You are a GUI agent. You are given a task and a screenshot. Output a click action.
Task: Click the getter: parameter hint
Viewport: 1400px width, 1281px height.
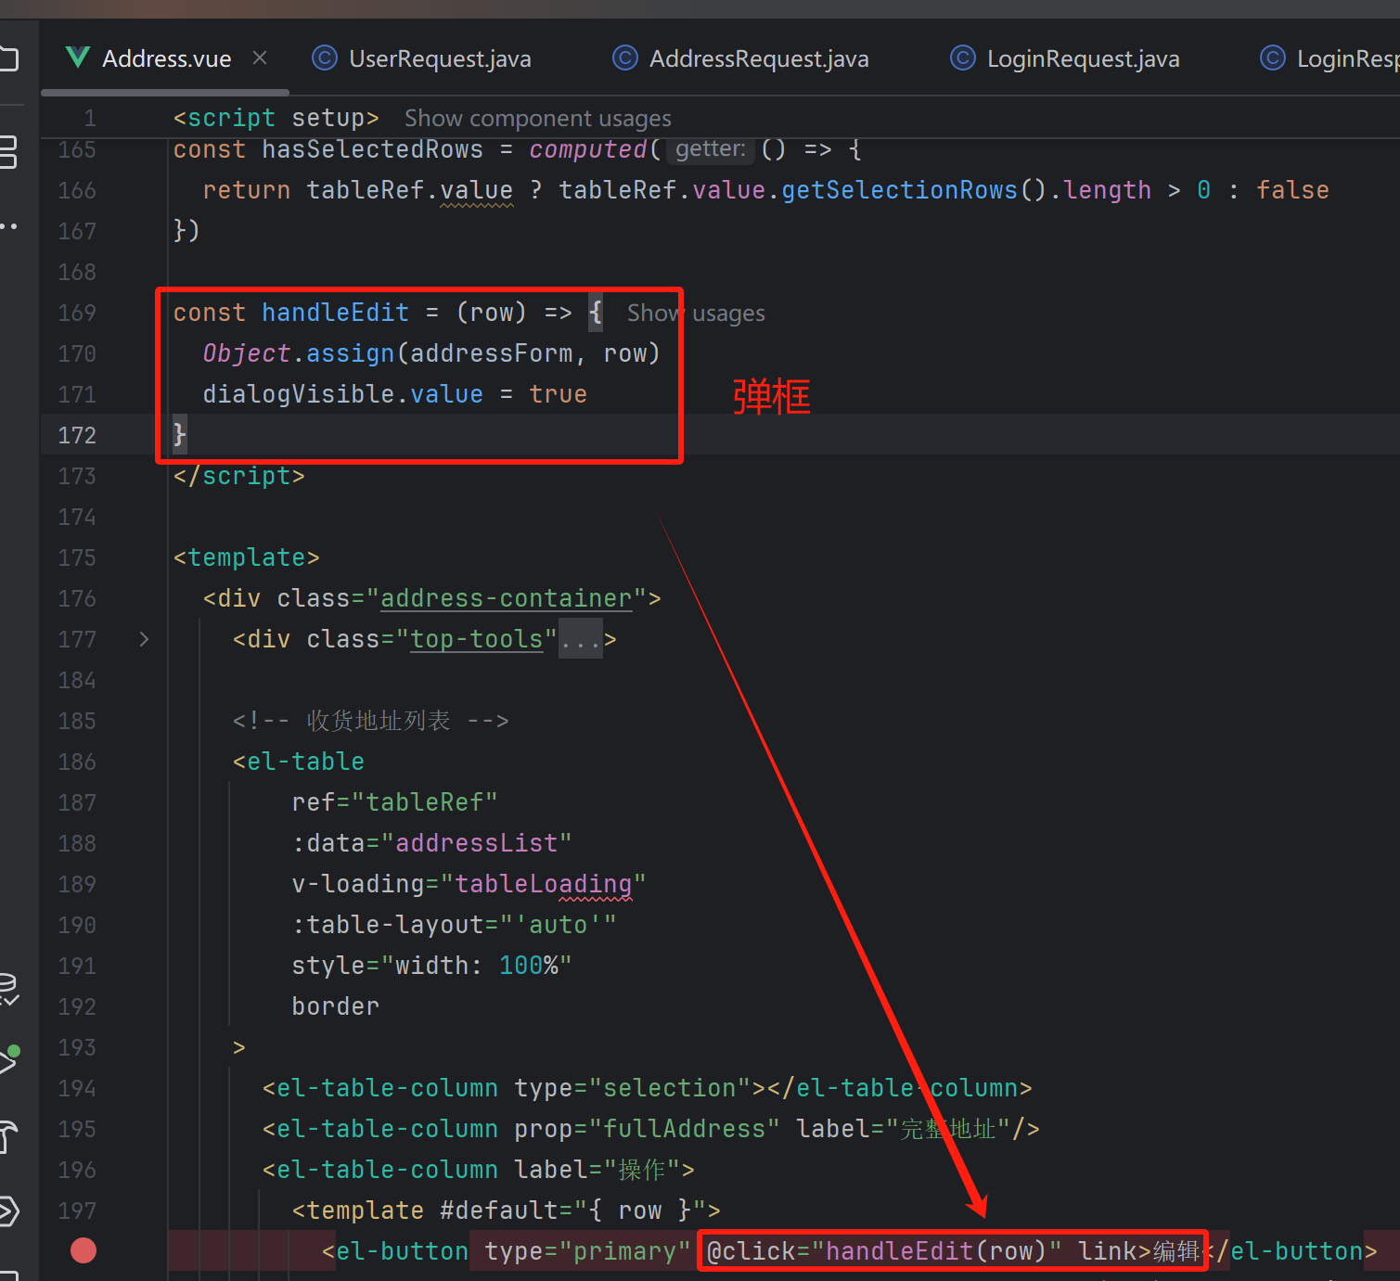(710, 149)
